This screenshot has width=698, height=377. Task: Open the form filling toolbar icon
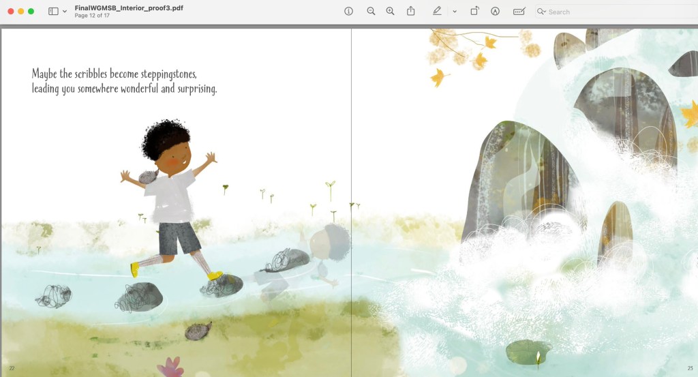click(519, 12)
